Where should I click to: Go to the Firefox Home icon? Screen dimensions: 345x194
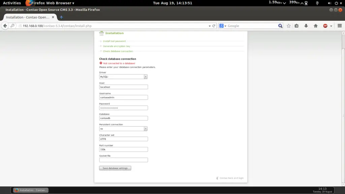click(316, 26)
